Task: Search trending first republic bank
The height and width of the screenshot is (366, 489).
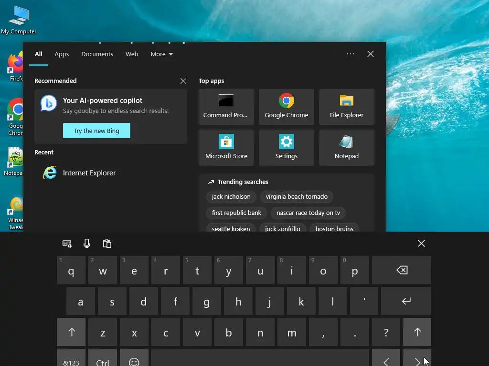Action: click(x=236, y=213)
